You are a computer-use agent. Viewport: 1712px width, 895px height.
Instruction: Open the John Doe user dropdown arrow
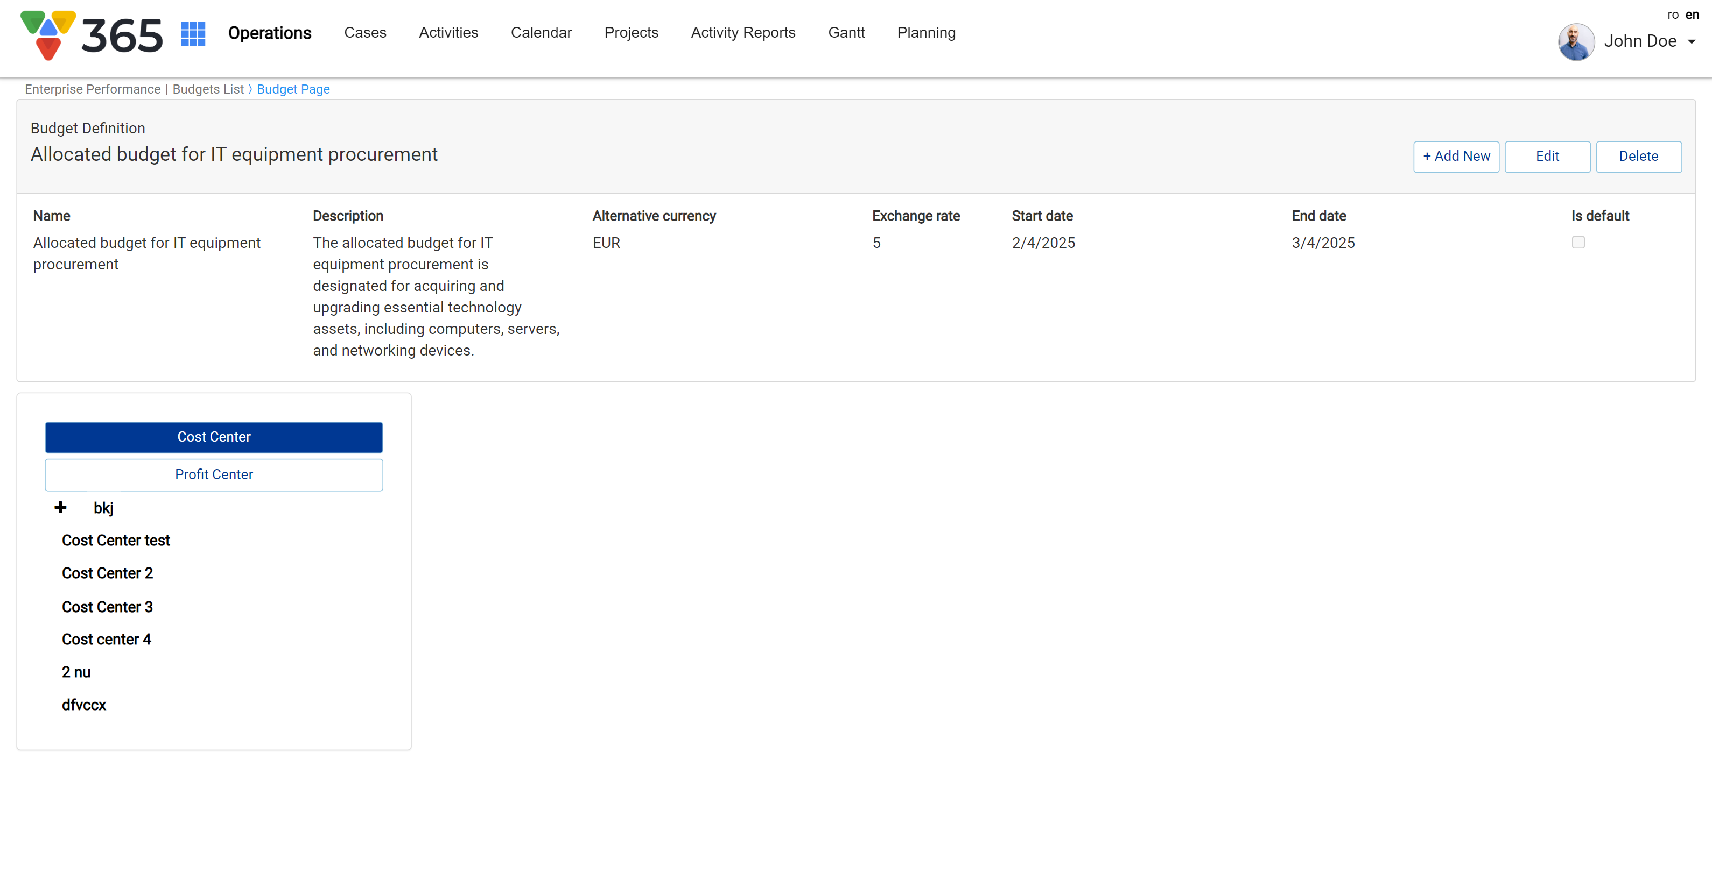(1692, 42)
